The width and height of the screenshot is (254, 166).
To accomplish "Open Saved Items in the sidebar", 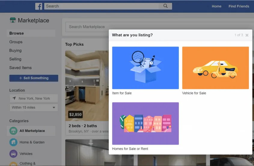I will coord(20,68).
